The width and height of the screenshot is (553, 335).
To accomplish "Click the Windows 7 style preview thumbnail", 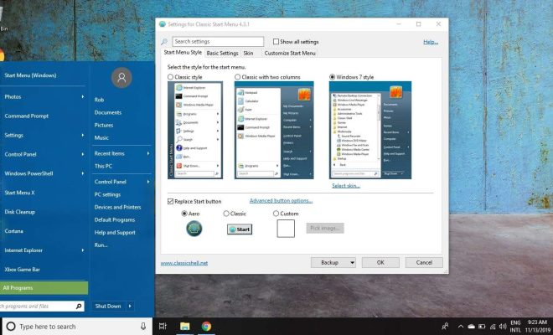I will (x=370, y=130).
